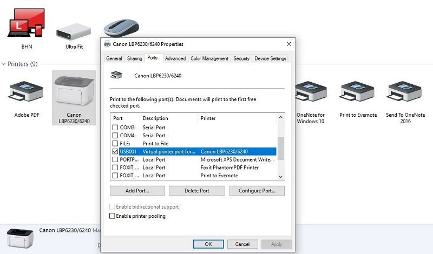
Task: Switch to the Advanced tab
Action: click(x=175, y=58)
